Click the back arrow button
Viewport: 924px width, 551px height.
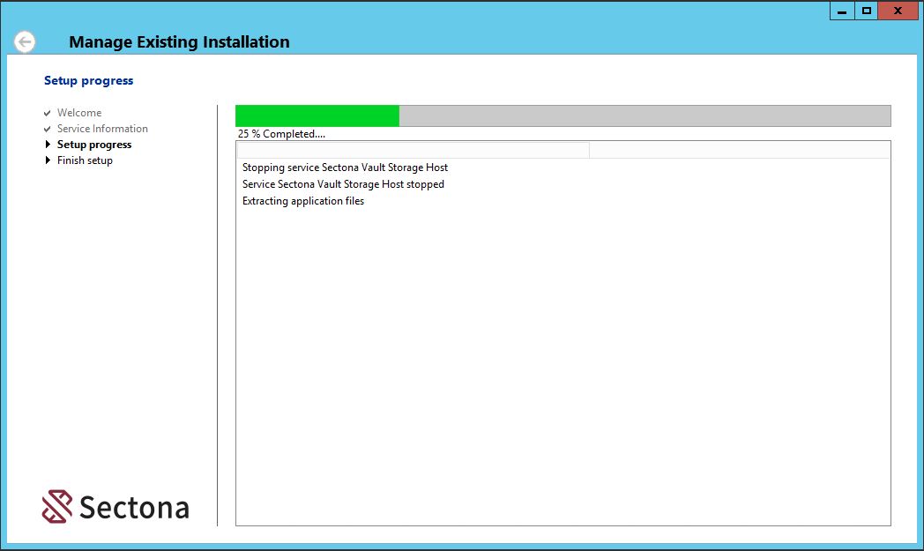[25, 41]
